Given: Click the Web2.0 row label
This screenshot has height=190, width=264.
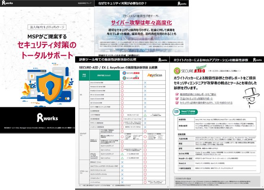Looking at the screenshot, I should 182,163.
